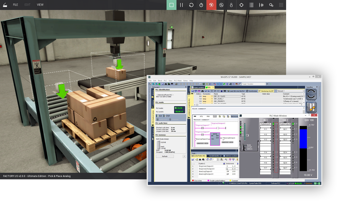
Task: Open the PLC-Mask menu
Action: pyautogui.click(x=177, y=81)
